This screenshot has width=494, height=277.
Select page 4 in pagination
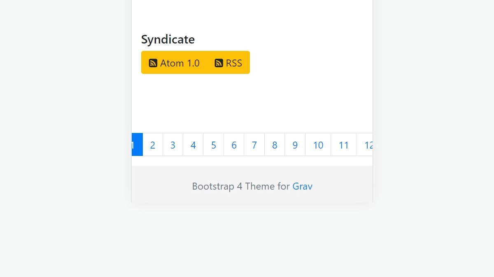coord(193,145)
